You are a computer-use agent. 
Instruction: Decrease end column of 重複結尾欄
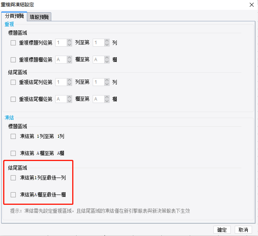[107, 101]
